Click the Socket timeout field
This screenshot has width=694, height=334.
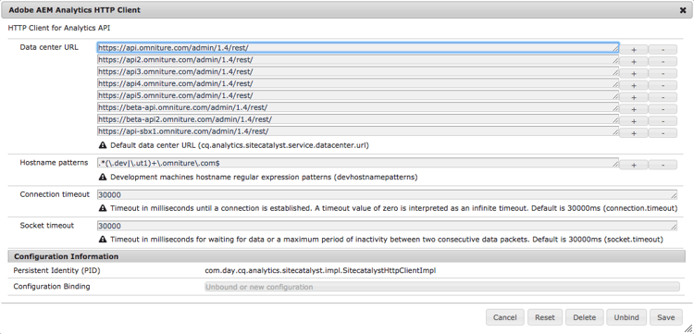(x=387, y=226)
